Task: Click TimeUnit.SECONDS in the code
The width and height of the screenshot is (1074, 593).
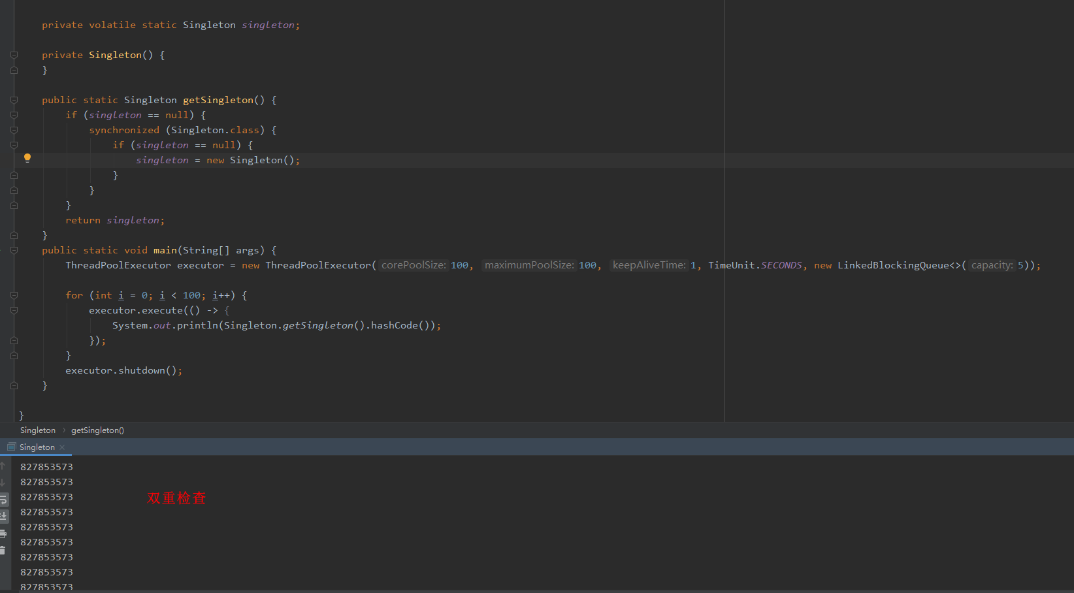Action: click(755, 265)
